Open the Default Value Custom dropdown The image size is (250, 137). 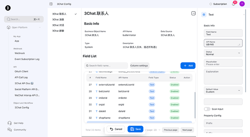(223, 90)
